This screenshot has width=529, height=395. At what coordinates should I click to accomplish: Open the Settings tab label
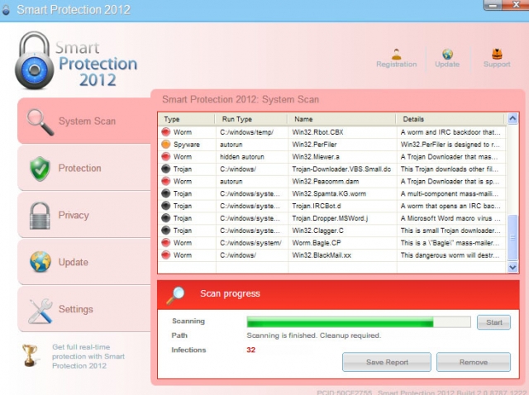tap(75, 309)
